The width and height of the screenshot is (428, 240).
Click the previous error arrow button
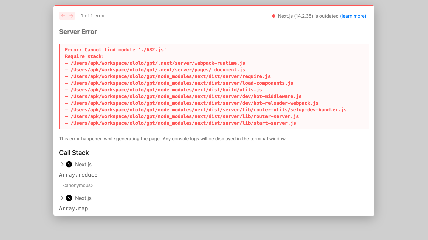pos(63,16)
